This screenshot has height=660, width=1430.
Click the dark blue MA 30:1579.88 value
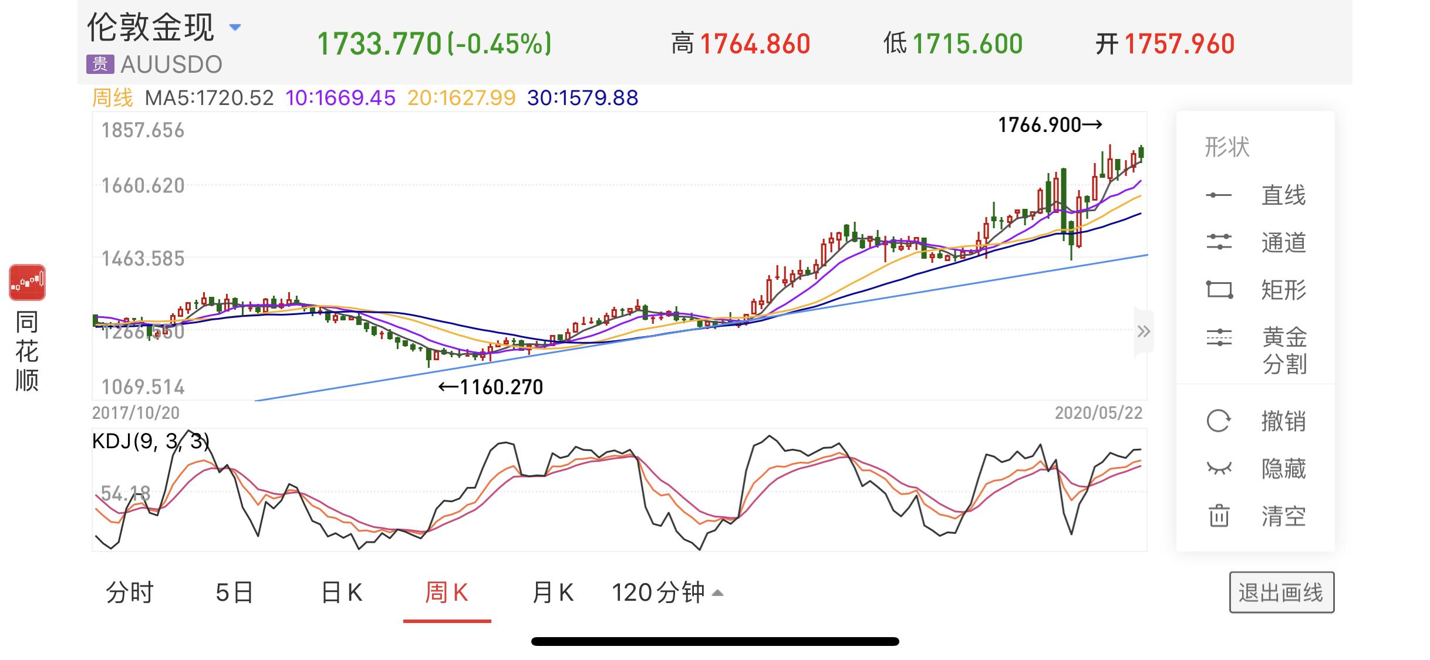click(x=582, y=98)
